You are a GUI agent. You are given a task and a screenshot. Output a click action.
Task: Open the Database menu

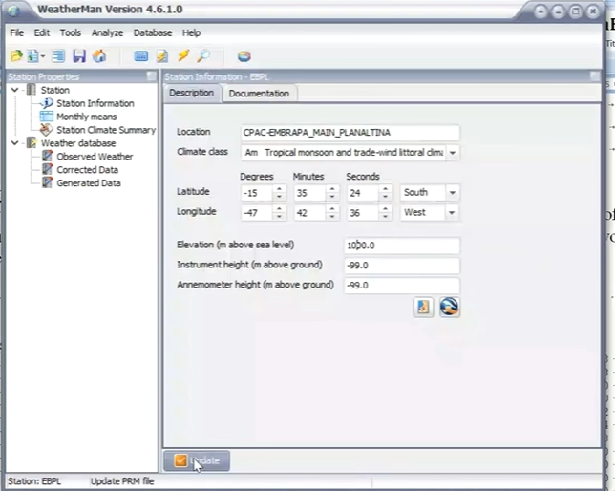click(153, 33)
